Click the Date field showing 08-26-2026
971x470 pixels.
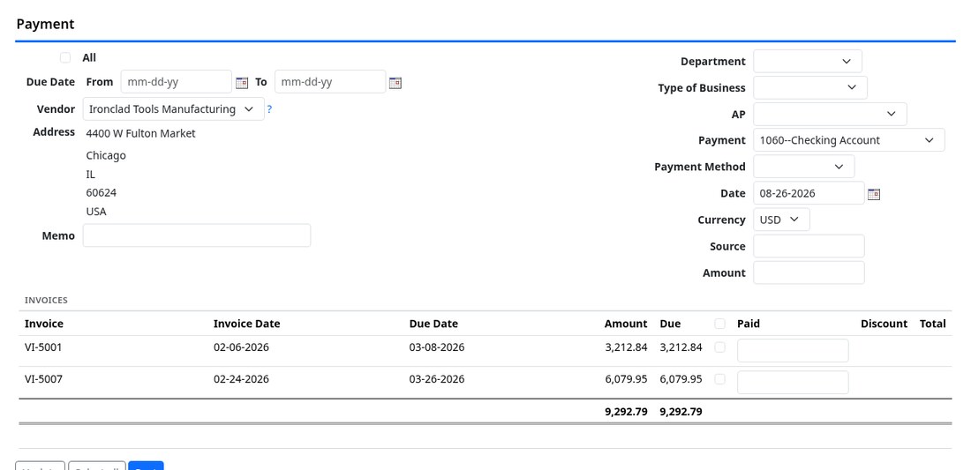(x=809, y=194)
